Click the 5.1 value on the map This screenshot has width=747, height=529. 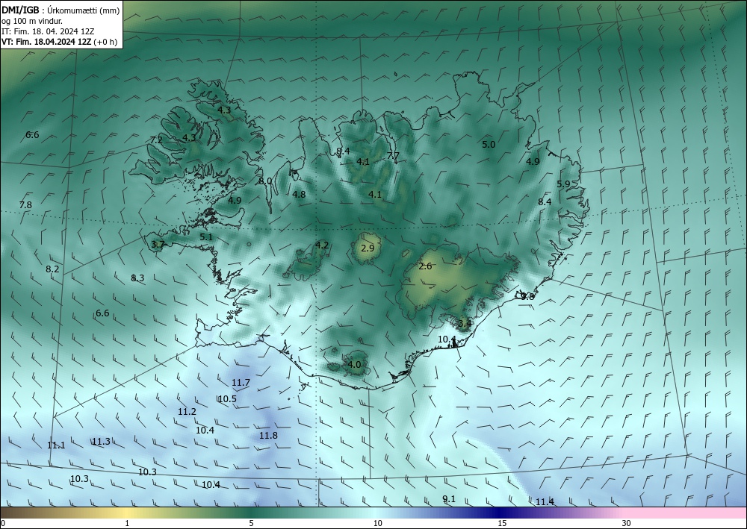[206, 237]
